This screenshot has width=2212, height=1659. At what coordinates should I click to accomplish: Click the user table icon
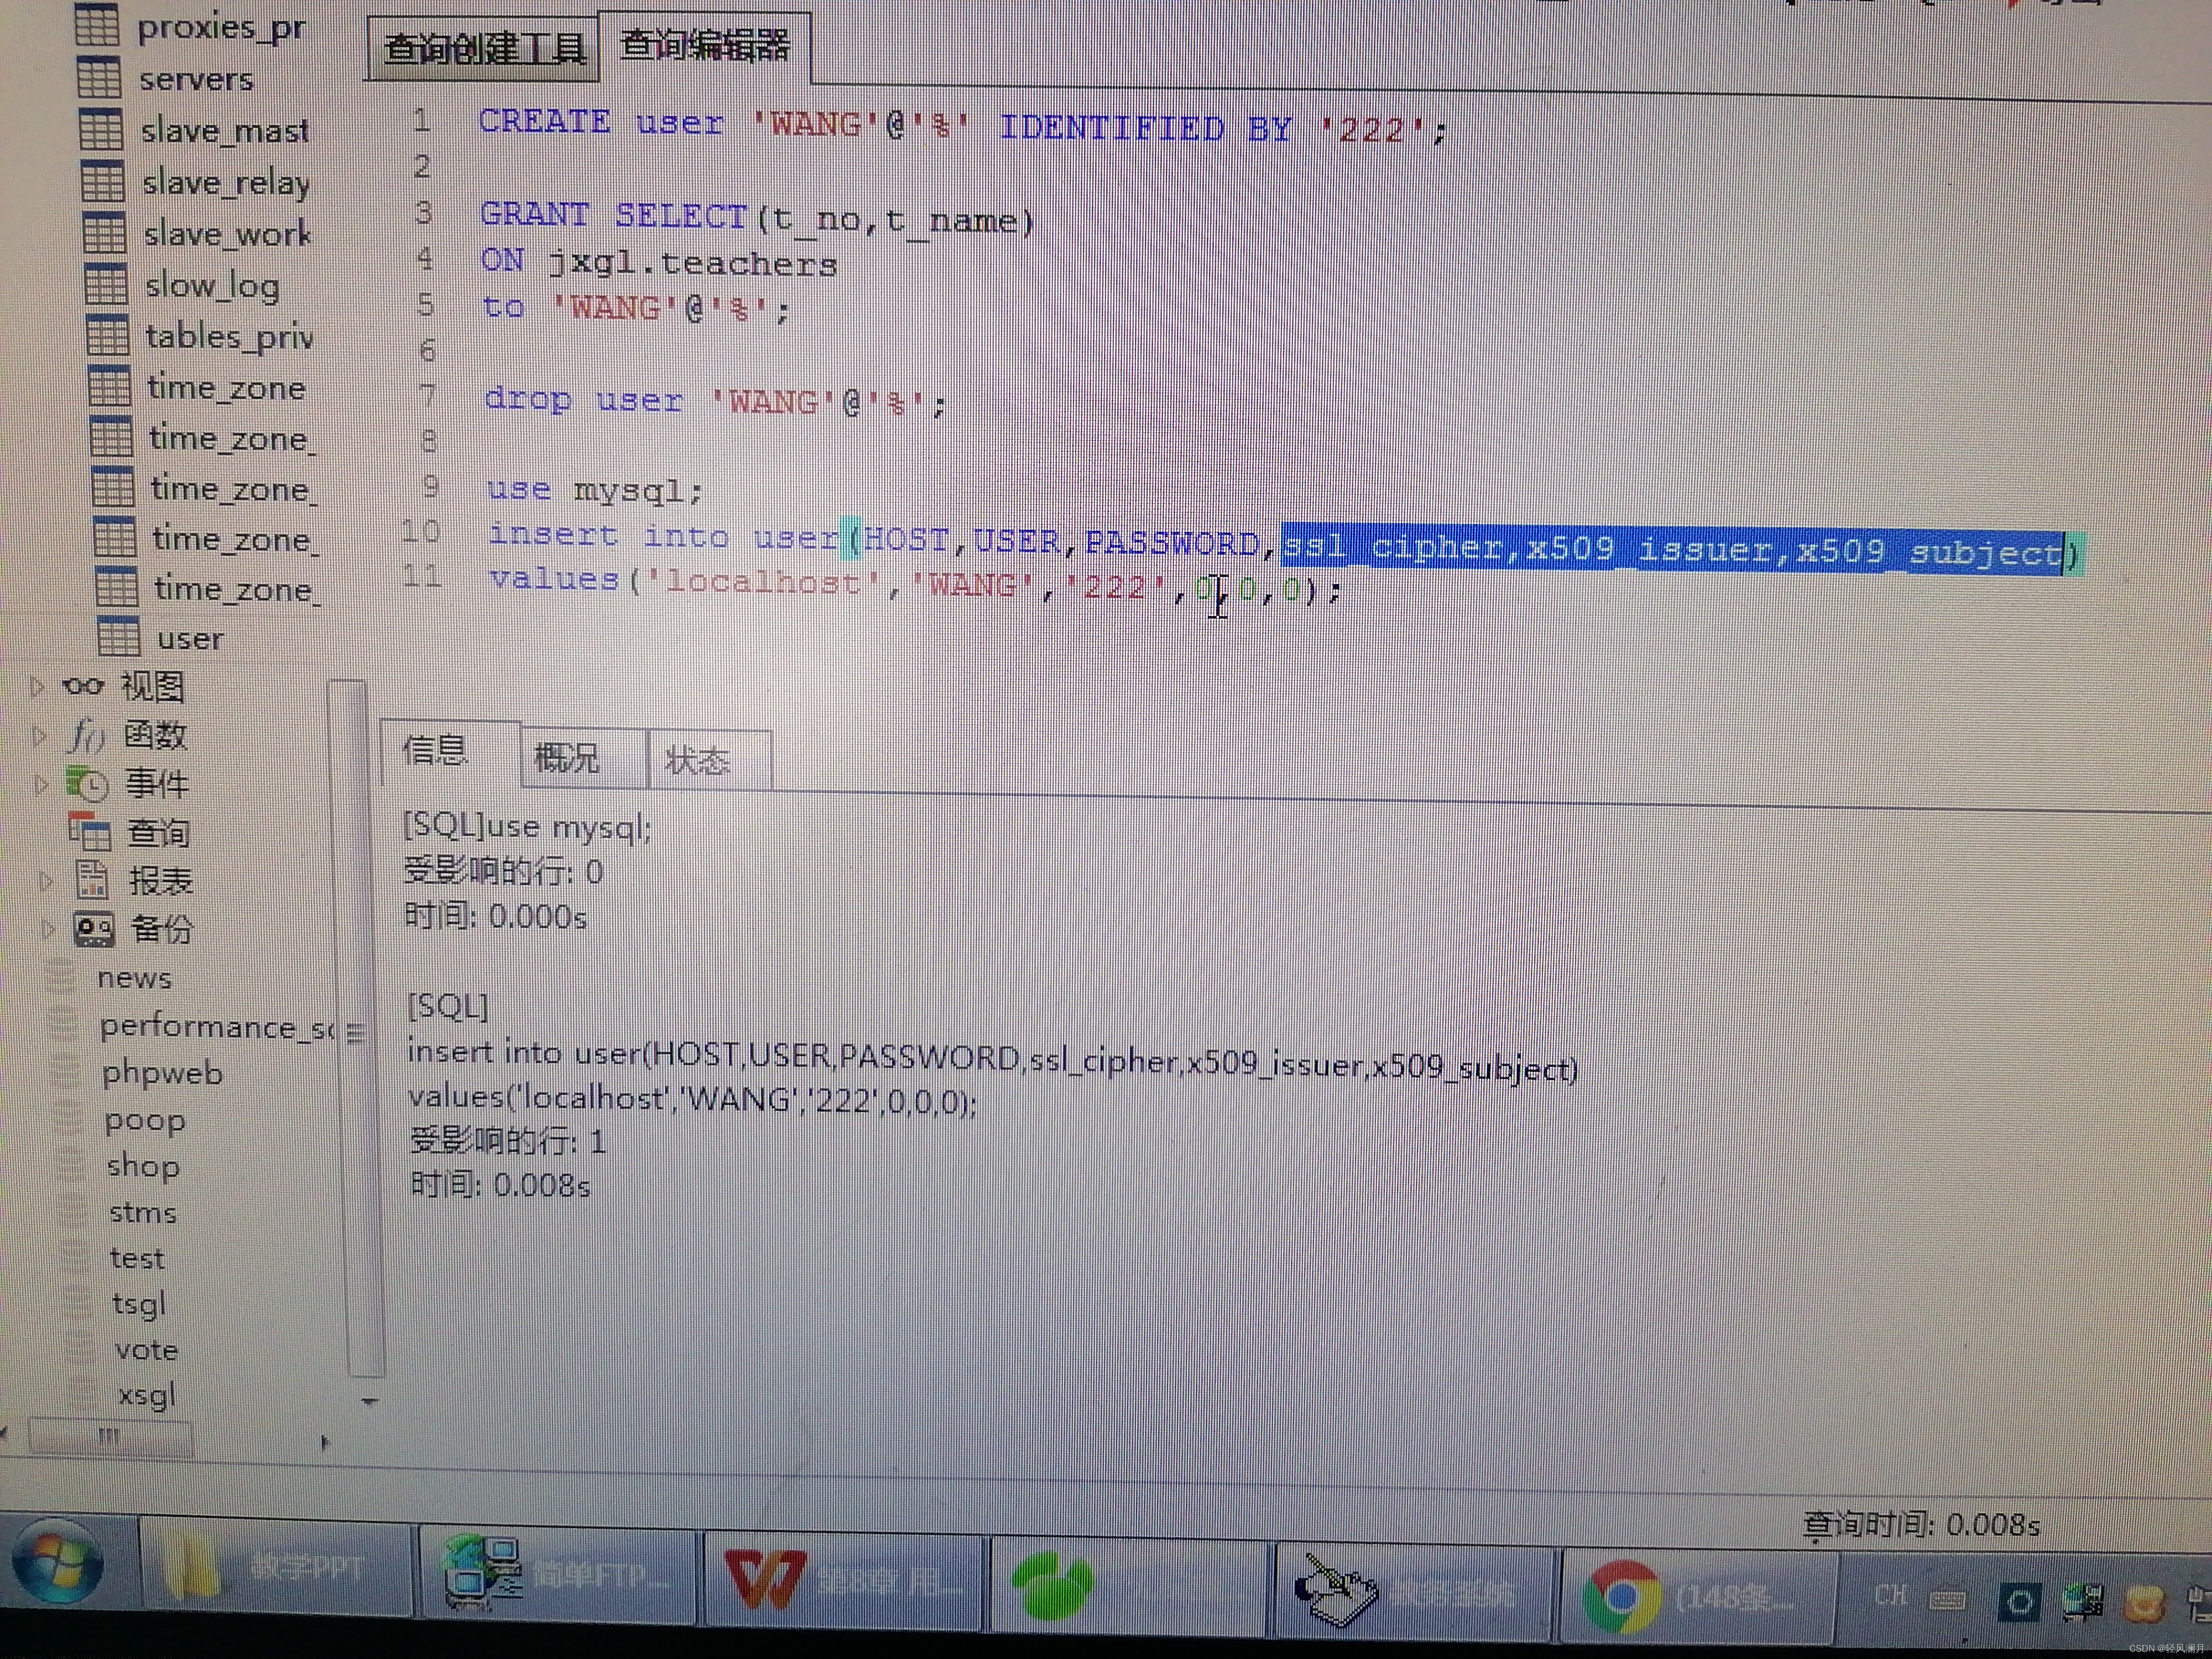tap(119, 637)
